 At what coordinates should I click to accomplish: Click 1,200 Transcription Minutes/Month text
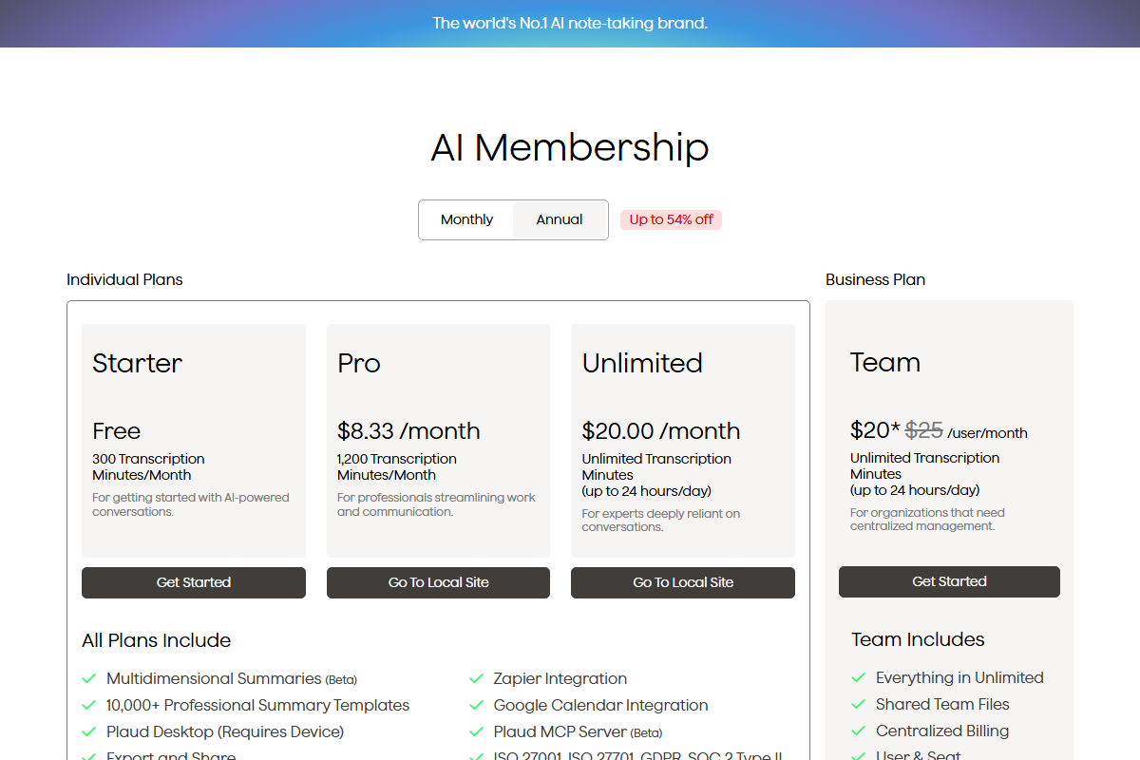[397, 466]
